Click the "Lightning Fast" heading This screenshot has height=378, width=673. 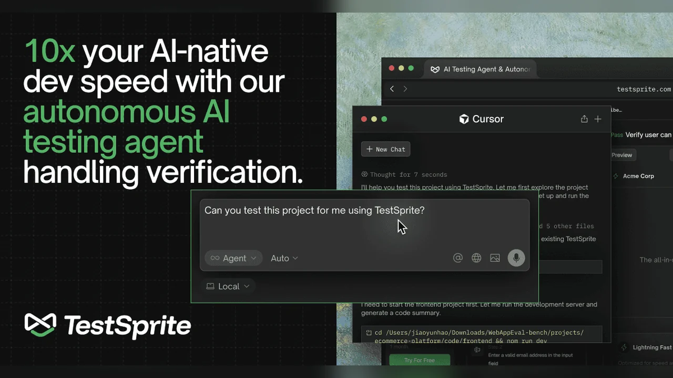(x=652, y=348)
